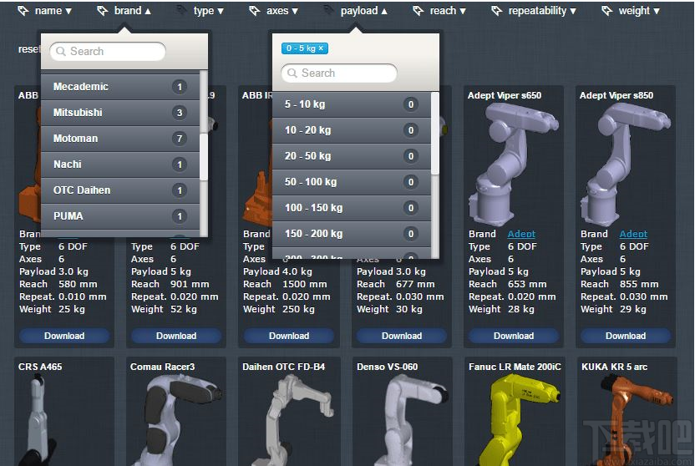Open Adept brand link on Viper s650 card
The height and width of the screenshot is (466, 695).
pyautogui.click(x=521, y=234)
